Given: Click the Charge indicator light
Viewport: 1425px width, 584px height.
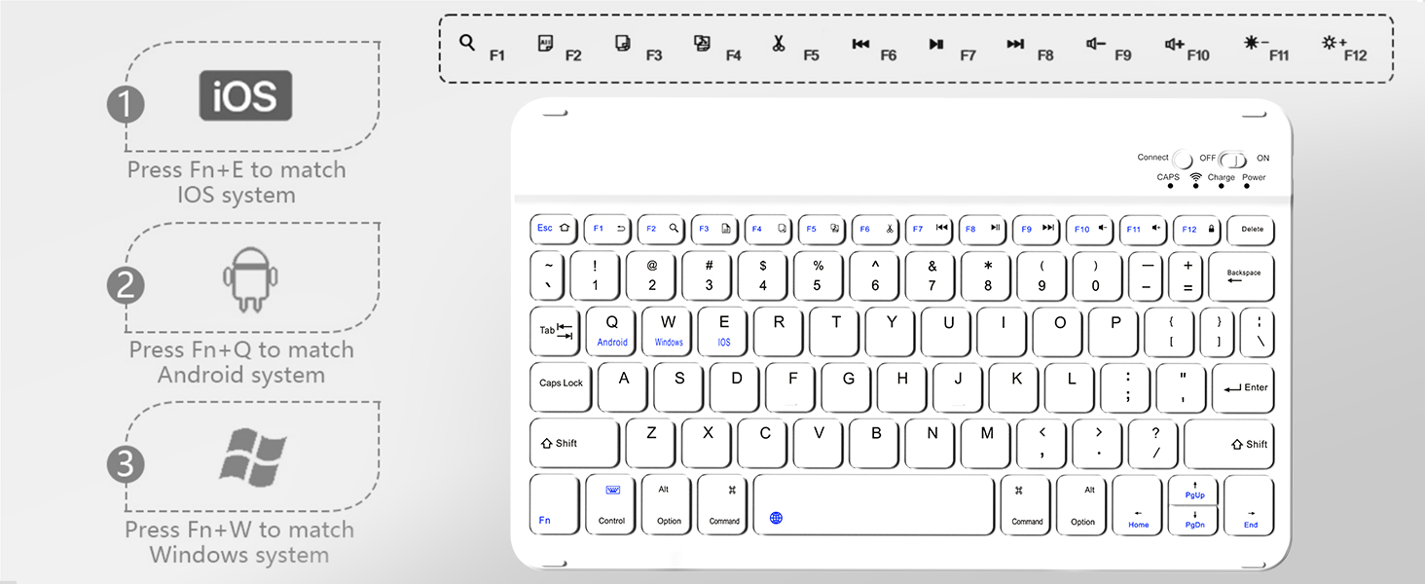Looking at the screenshot, I should [1221, 186].
